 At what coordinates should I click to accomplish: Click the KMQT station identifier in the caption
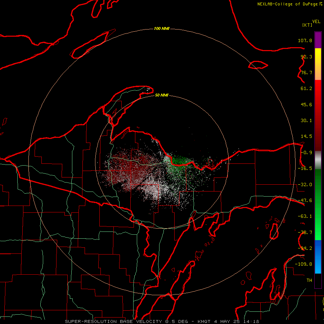pyautogui.click(x=204, y=321)
